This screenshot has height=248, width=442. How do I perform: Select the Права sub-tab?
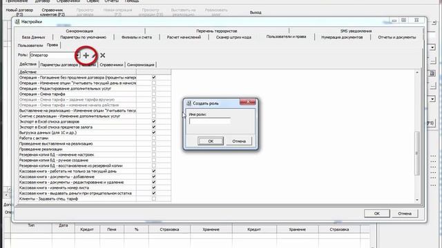(52, 45)
